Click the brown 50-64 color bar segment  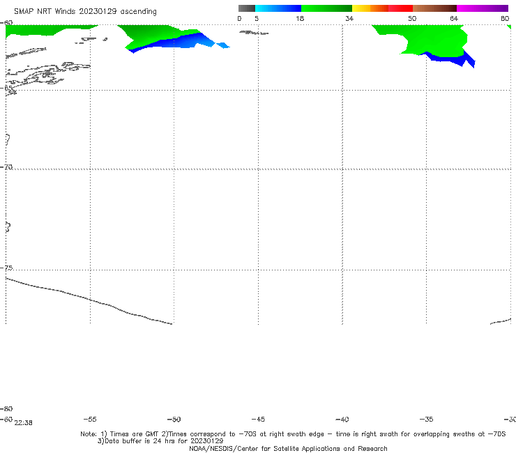point(434,8)
